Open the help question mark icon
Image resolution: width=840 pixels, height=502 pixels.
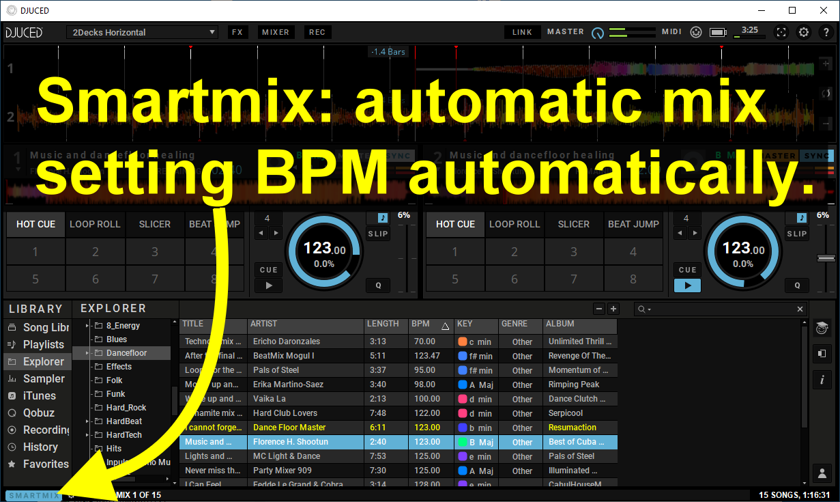[825, 32]
